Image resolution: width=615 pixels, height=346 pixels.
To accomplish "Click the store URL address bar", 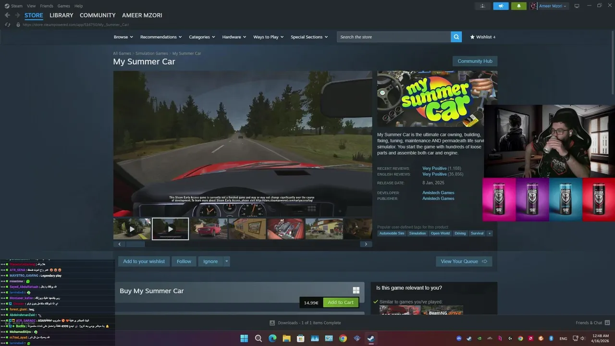I will [75, 25].
